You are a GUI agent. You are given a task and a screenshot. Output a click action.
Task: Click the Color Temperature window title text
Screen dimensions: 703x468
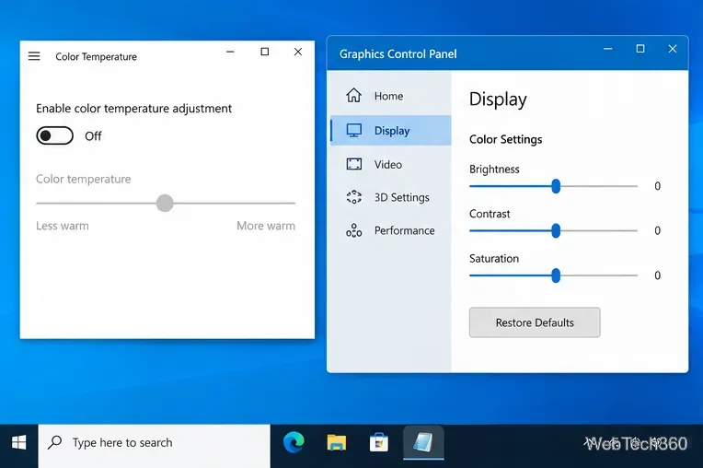tap(96, 56)
